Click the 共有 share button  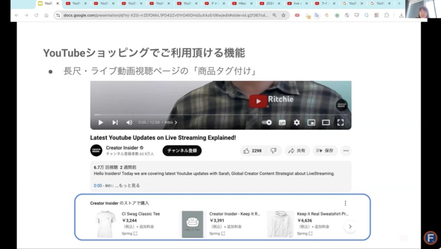pos(297,151)
